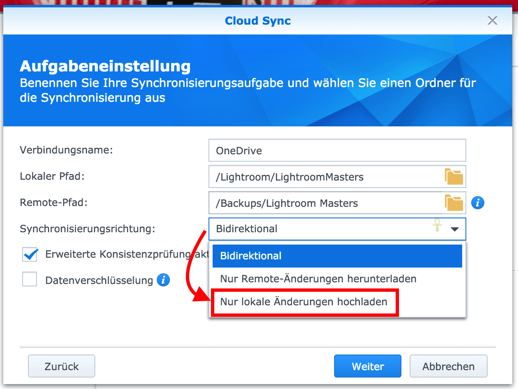Select Bidirektional option in list

pyautogui.click(x=337, y=256)
